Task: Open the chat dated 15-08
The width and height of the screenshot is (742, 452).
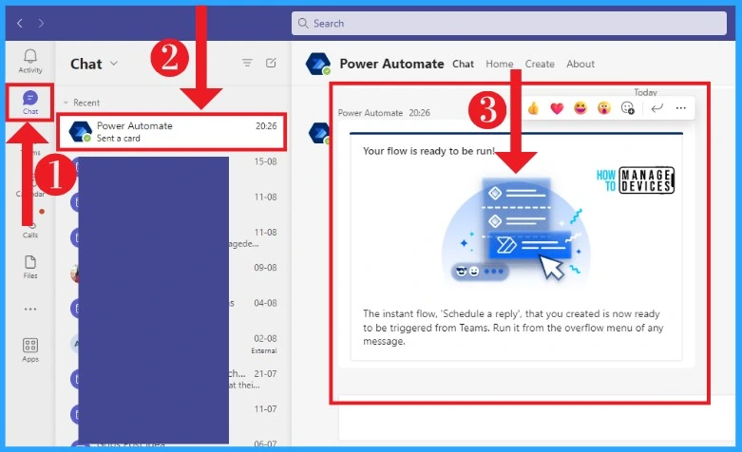Action: pos(173,167)
